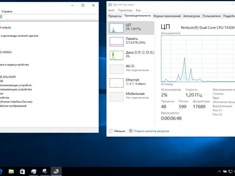Click the Используется % label above the graph
The image size is (235, 176).
171,33
